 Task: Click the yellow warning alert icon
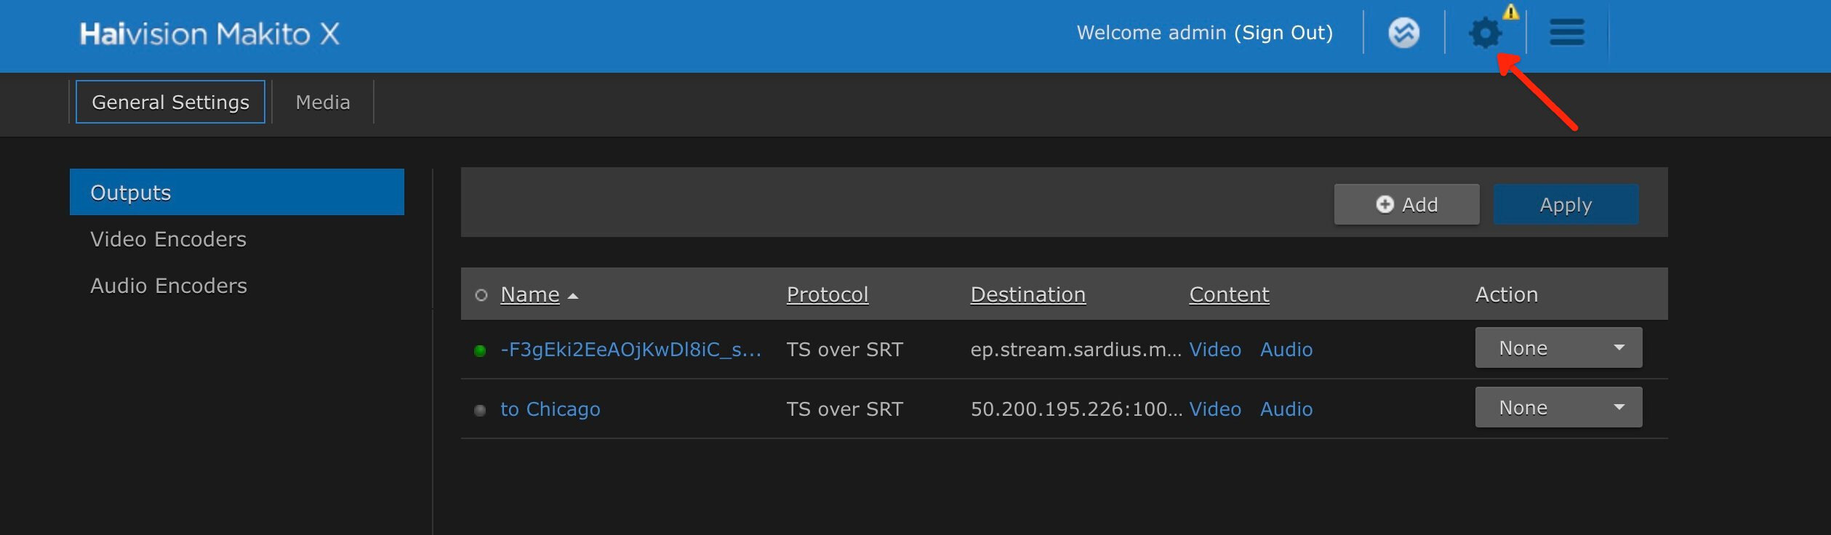[x=1511, y=12]
